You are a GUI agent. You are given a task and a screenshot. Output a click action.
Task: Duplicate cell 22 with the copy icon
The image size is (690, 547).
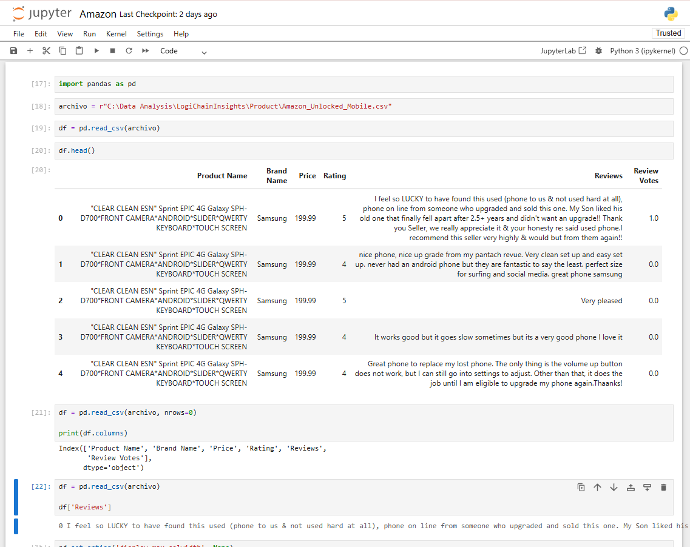pyautogui.click(x=581, y=487)
